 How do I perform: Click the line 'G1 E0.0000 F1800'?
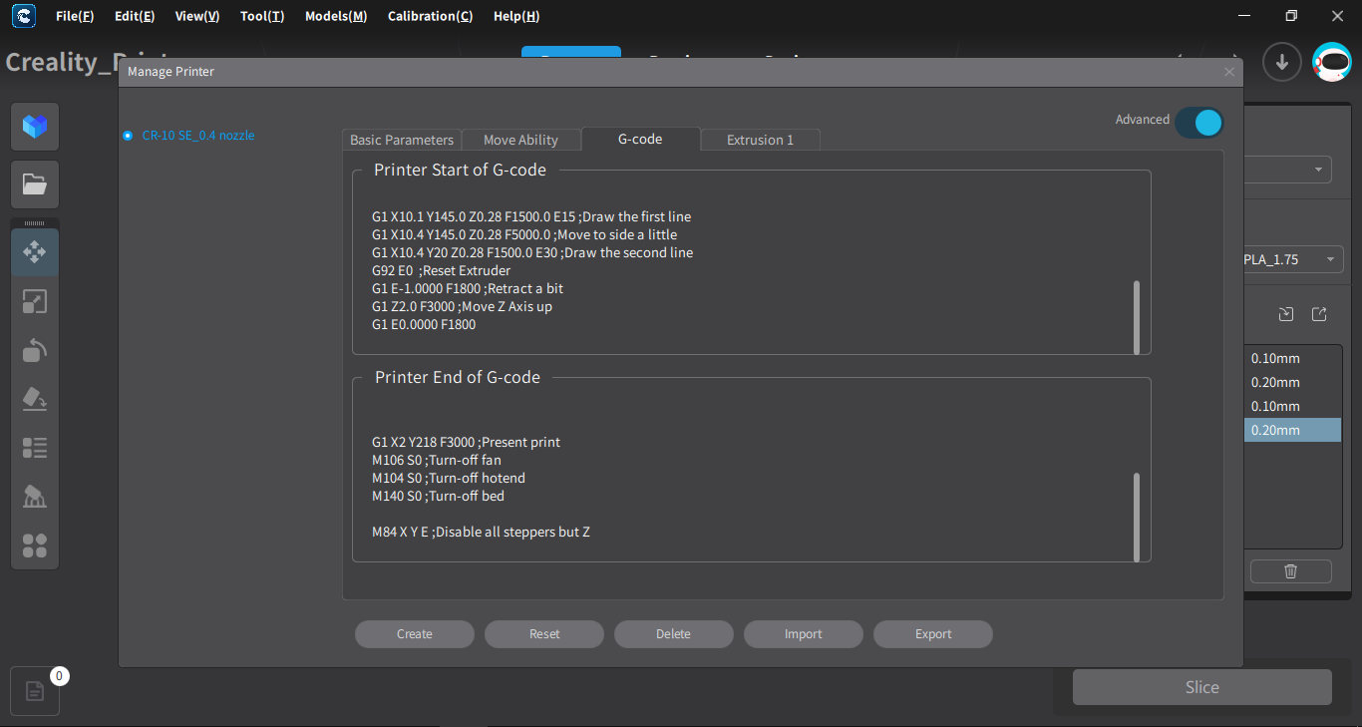pos(424,324)
